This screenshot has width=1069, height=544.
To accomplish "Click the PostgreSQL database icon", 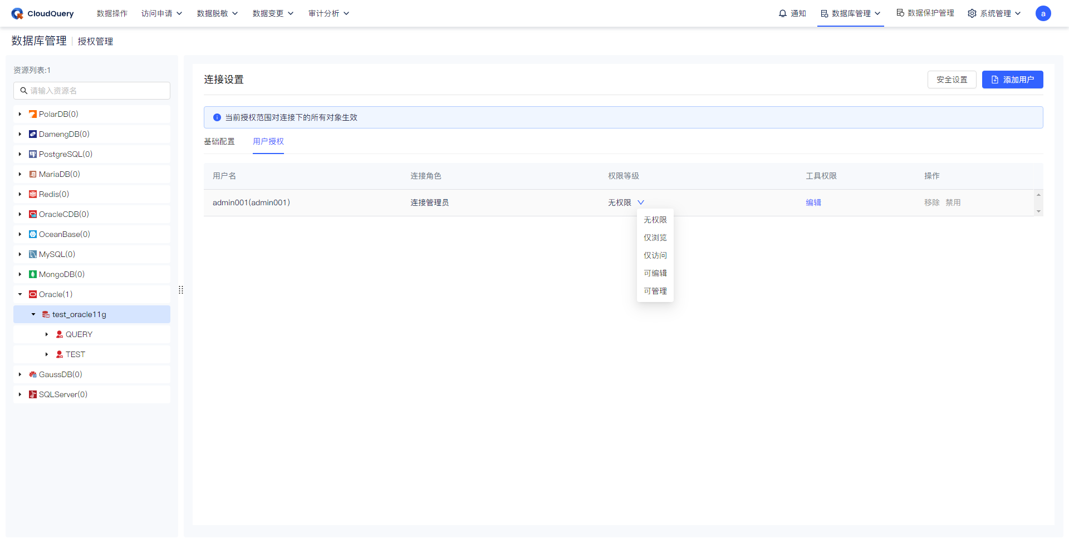I will point(33,154).
